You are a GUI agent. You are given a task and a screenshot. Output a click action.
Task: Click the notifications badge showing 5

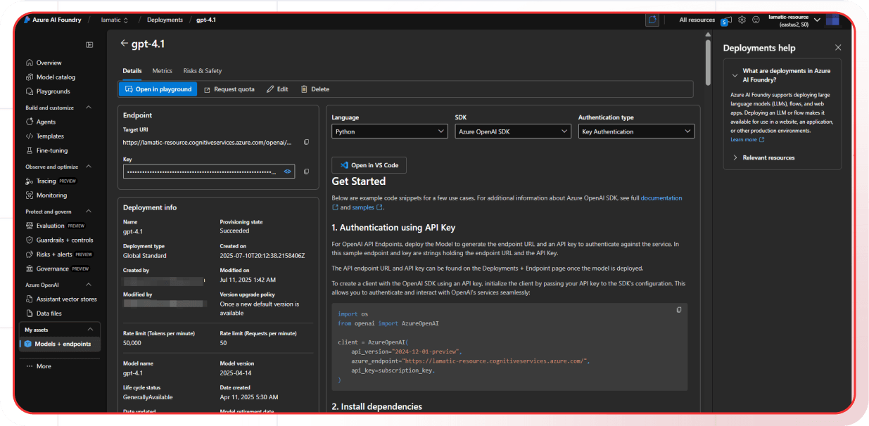(724, 21)
